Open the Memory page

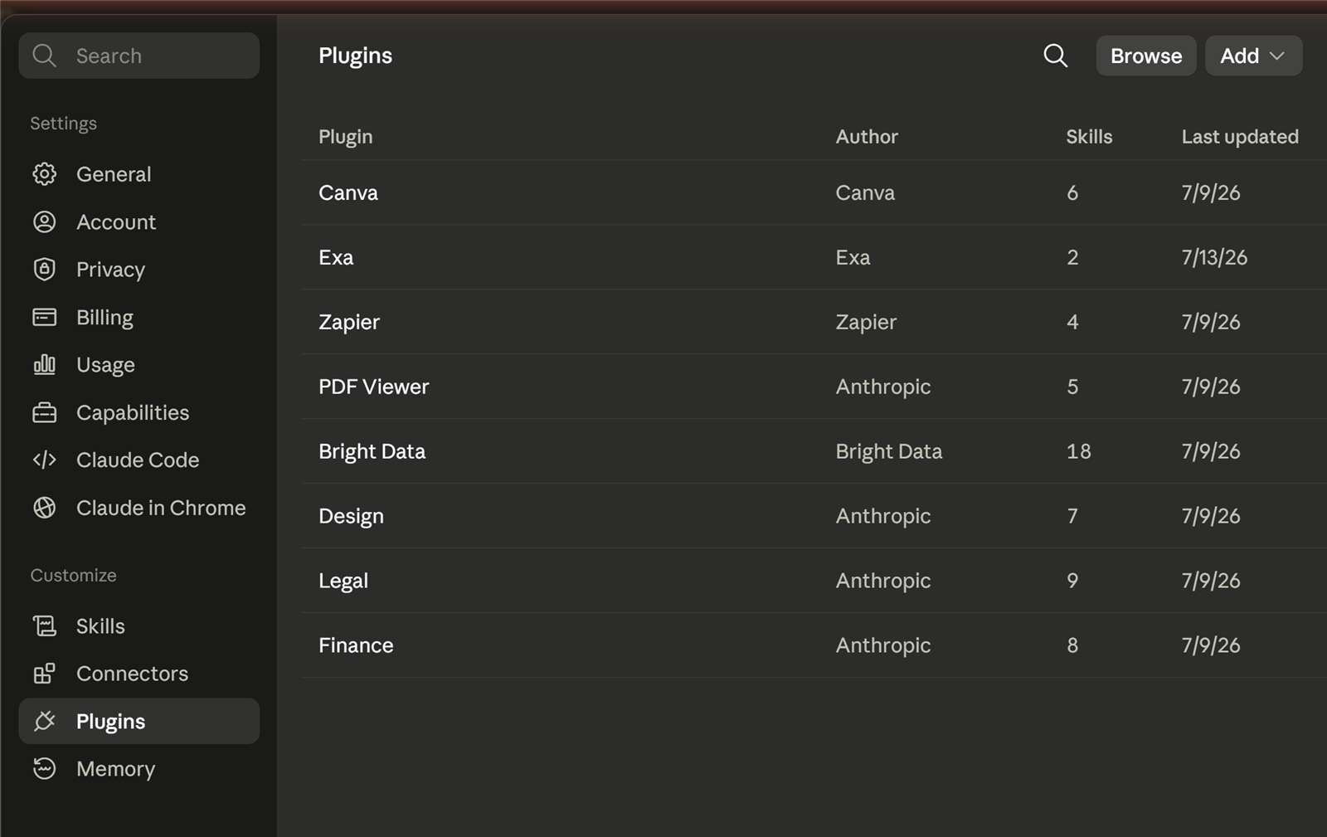click(139, 769)
